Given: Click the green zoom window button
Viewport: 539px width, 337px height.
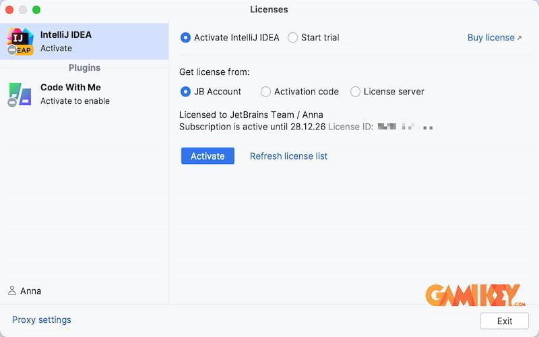Looking at the screenshot, I should pos(36,9).
